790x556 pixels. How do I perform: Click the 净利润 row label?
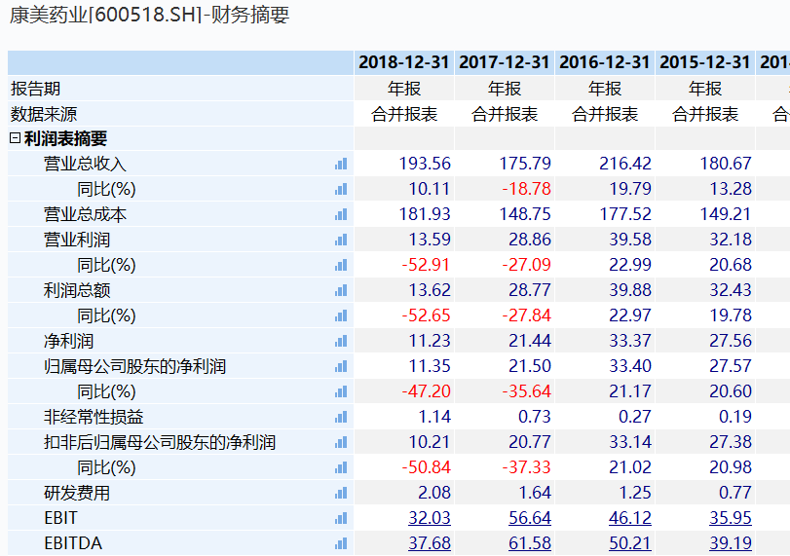68,341
